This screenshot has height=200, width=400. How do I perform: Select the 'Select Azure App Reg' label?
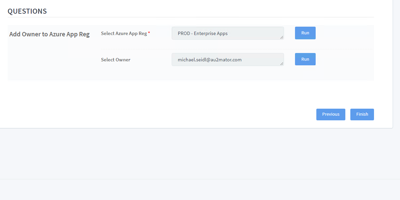124,33
